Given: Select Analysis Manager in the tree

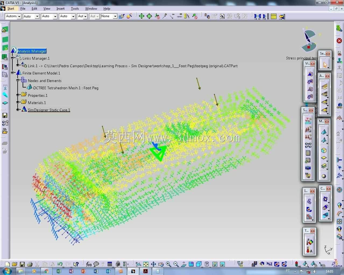Looking at the screenshot, I should pyautogui.click(x=32, y=51).
